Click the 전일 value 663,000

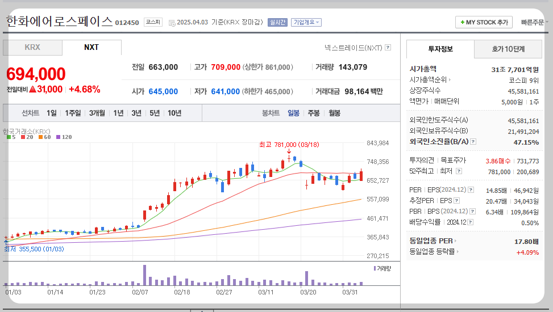pyautogui.click(x=163, y=68)
